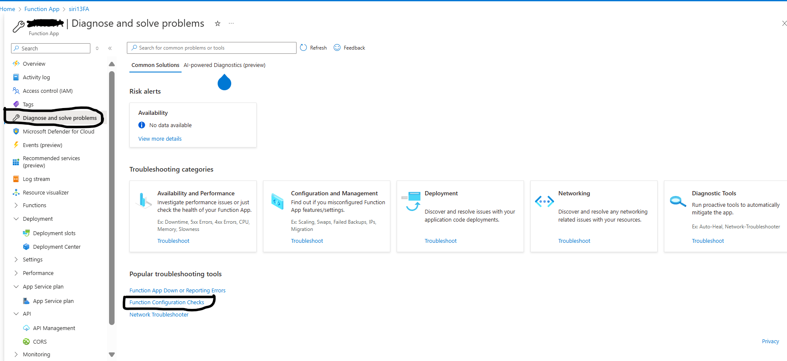Open Log stream in the sidebar
The height and width of the screenshot is (361, 787).
[x=36, y=179]
